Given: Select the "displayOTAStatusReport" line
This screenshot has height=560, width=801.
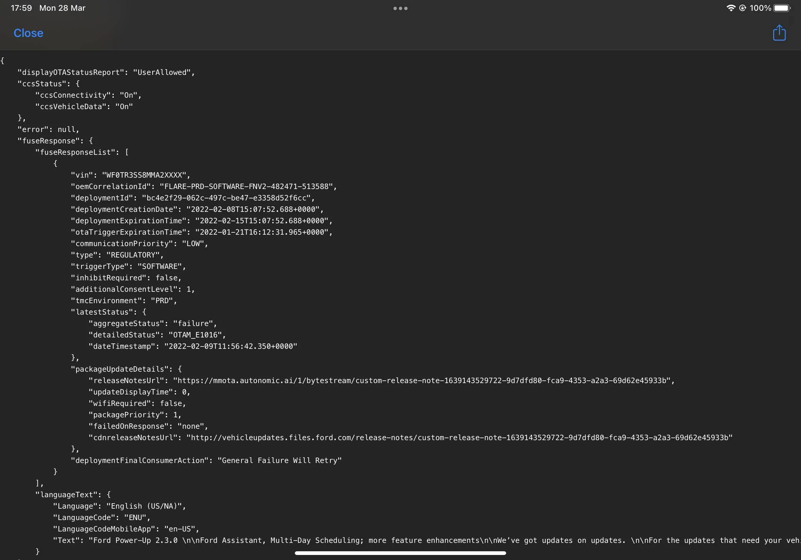Looking at the screenshot, I should pyautogui.click(x=106, y=72).
